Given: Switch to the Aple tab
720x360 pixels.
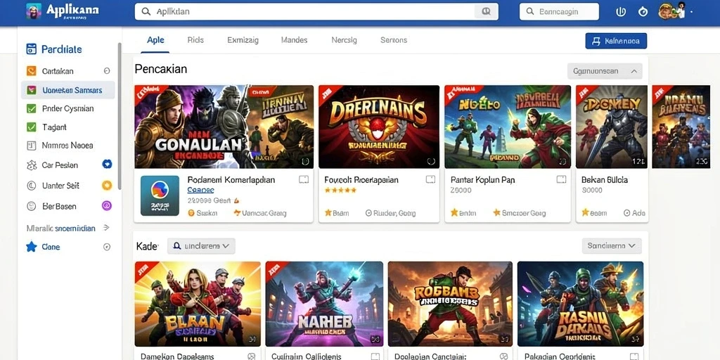Looking at the screenshot, I should tap(155, 40).
